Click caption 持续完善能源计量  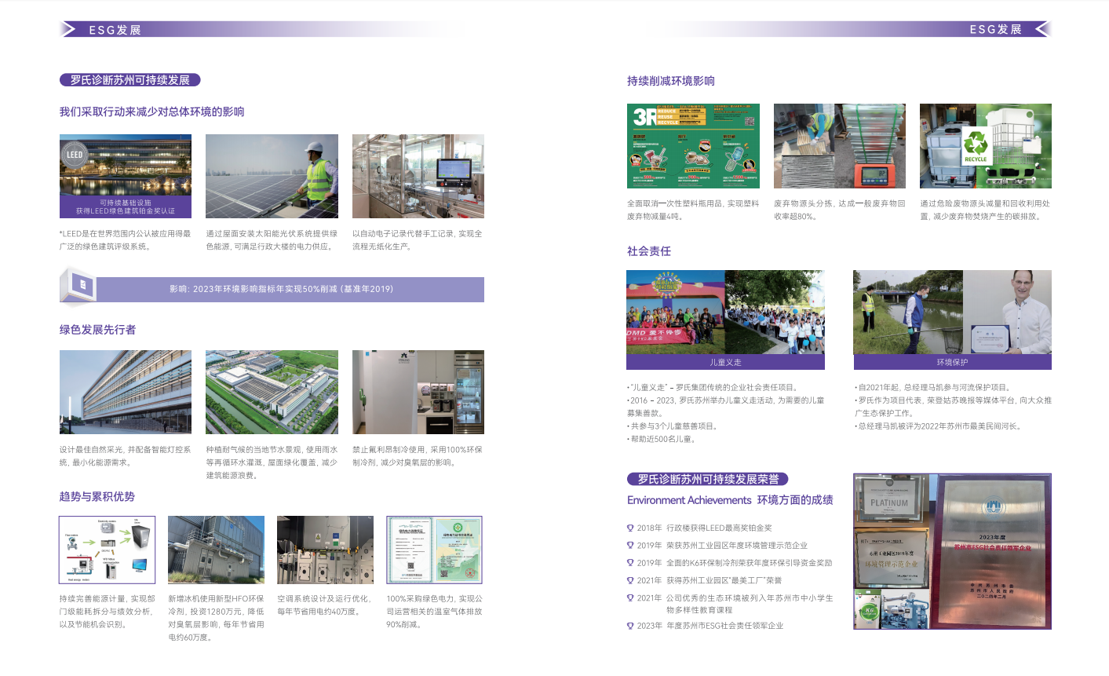(x=107, y=612)
